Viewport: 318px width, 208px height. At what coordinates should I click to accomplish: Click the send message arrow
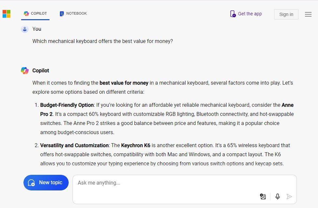pos(289,197)
